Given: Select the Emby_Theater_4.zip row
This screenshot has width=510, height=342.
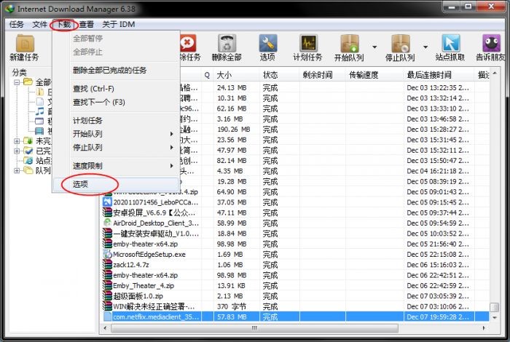Looking at the screenshot, I should 296,285.
